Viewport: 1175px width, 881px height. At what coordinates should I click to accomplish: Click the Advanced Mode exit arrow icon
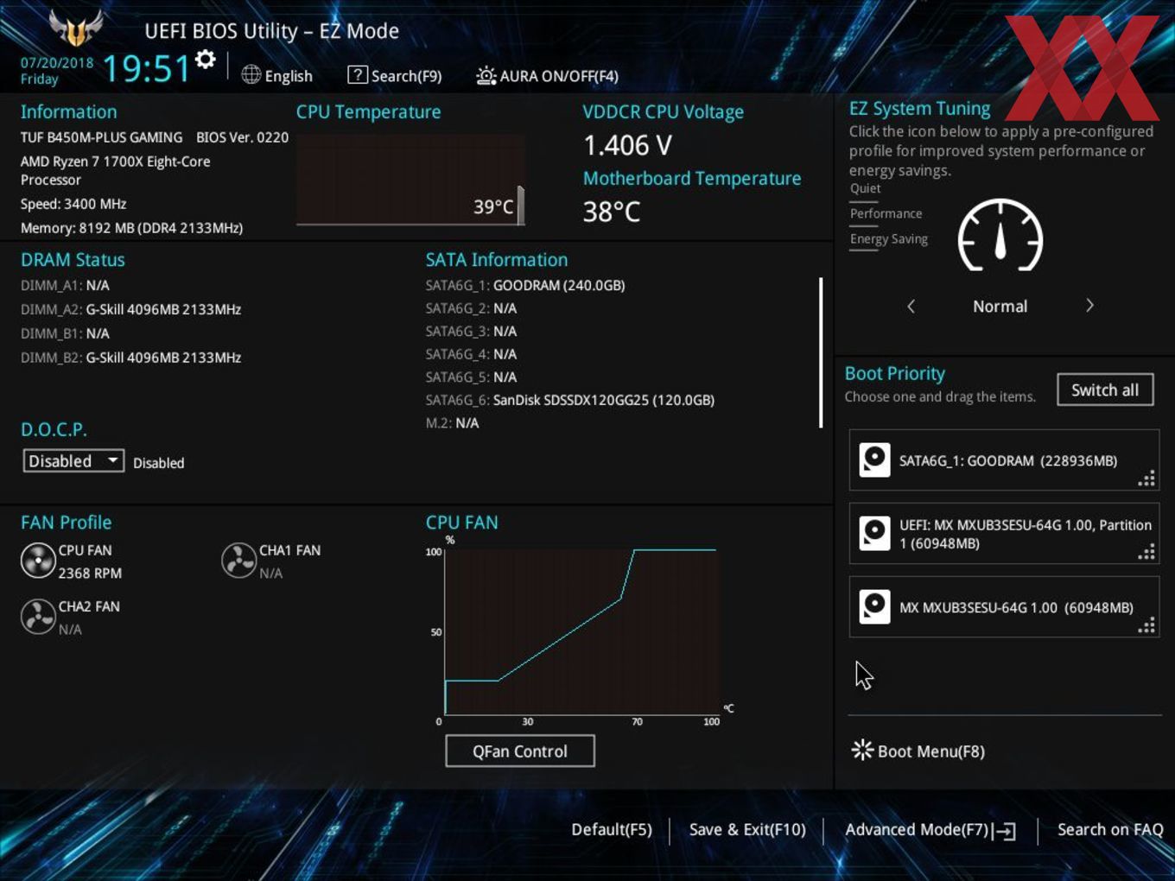(x=1004, y=831)
